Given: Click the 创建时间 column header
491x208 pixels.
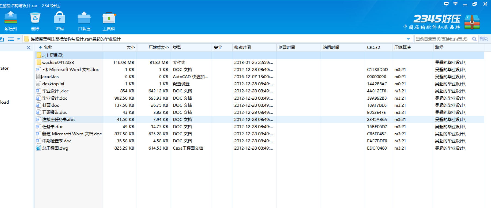Looking at the screenshot, I should coord(298,48).
